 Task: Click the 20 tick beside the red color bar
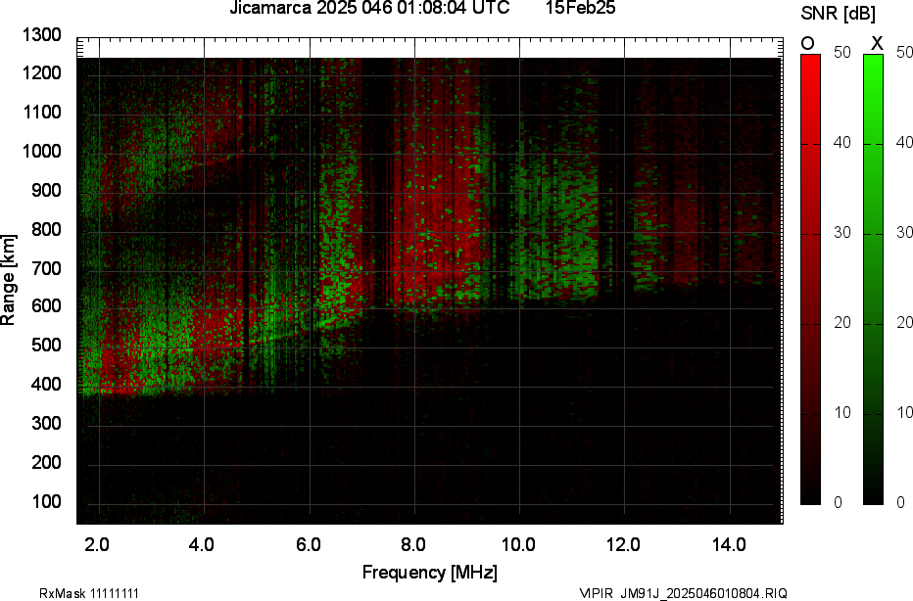(x=841, y=323)
